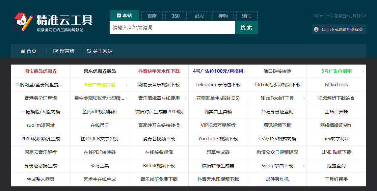
Task: Open 佛日链接转换 link
Action: click(277, 71)
